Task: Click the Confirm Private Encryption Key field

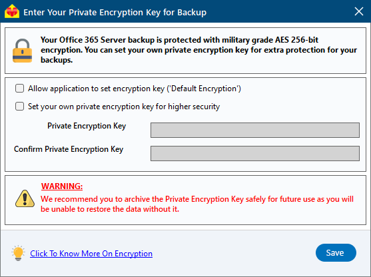Action: point(255,153)
